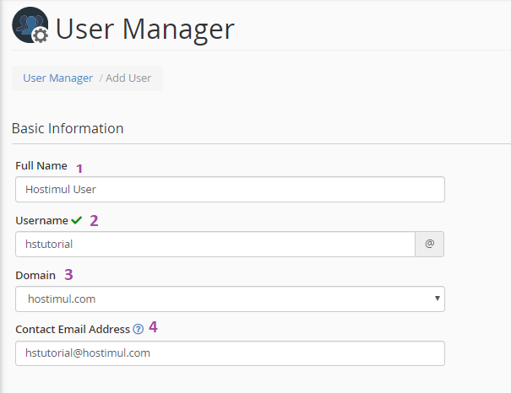
Task: Select the Contact Email Address input box
Action: point(230,353)
